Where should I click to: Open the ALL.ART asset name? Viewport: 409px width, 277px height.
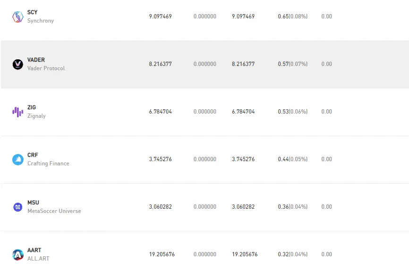point(38,259)
